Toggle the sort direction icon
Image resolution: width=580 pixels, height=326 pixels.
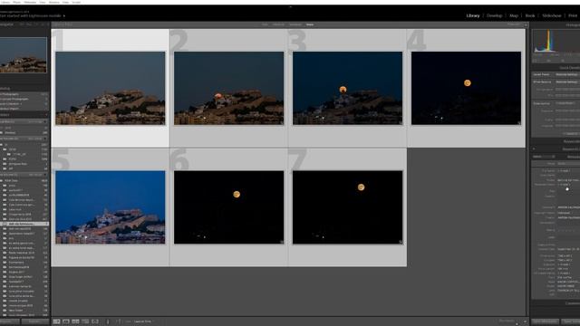pyautogui.click(x=119, y=321)
